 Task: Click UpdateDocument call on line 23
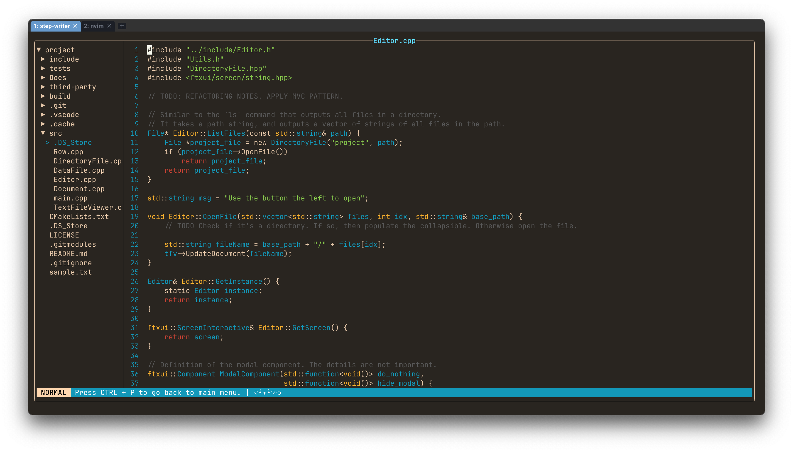pyautogui.click(x=216, y=254)
